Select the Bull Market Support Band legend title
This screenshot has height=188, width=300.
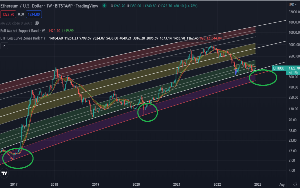click(x=22, y=30)
